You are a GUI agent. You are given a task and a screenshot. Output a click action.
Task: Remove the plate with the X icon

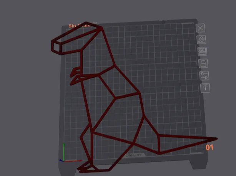tap(201, 28)
